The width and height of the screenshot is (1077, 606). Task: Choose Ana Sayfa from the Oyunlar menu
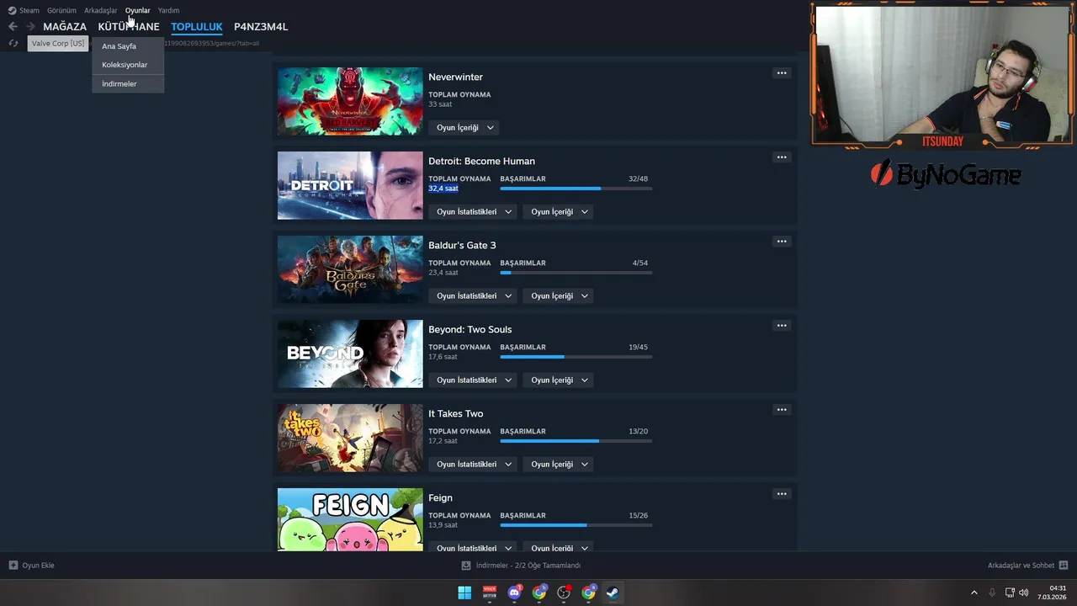(128, 46)
